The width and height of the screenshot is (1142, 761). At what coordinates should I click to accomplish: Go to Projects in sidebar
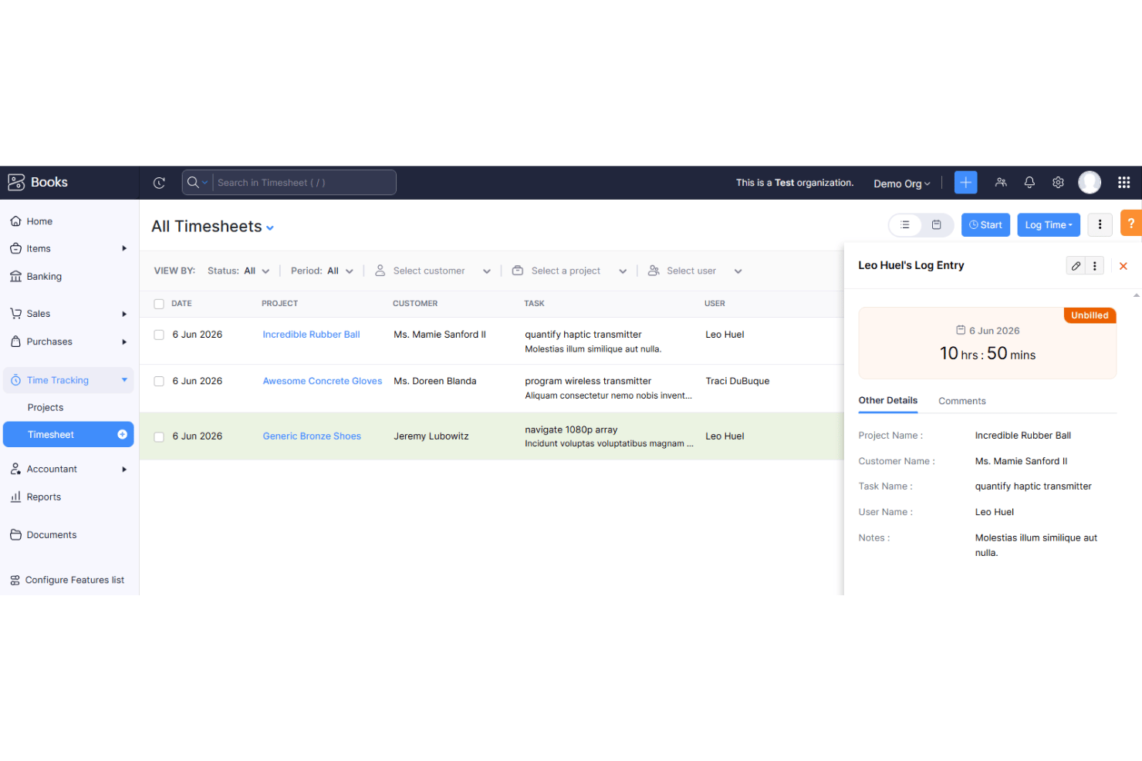point(46,408)
